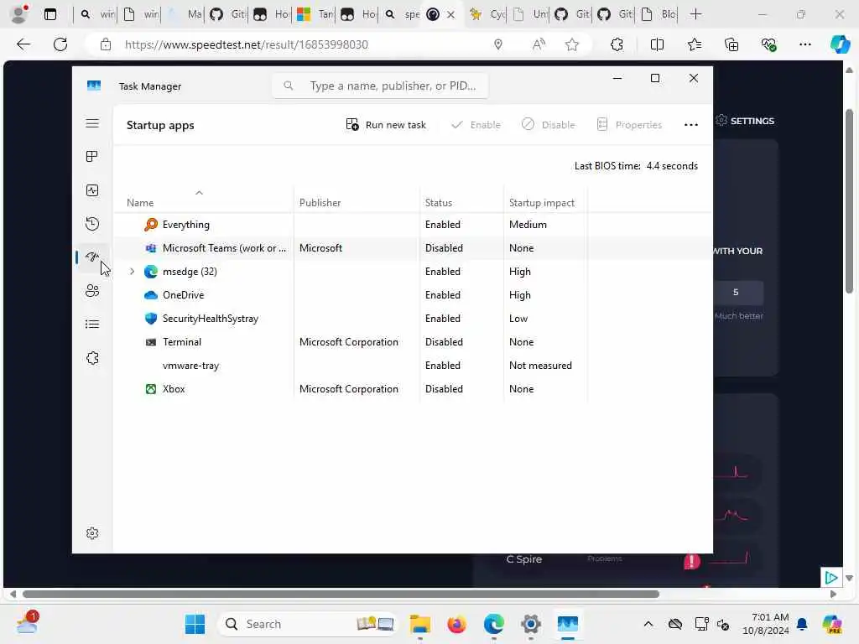Click the Read aloud icon
This screenshot has width=859, height=644.
(x=539, y=44)
